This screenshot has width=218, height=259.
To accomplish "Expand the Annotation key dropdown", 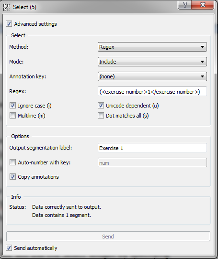I will click(x=152, y=76).
